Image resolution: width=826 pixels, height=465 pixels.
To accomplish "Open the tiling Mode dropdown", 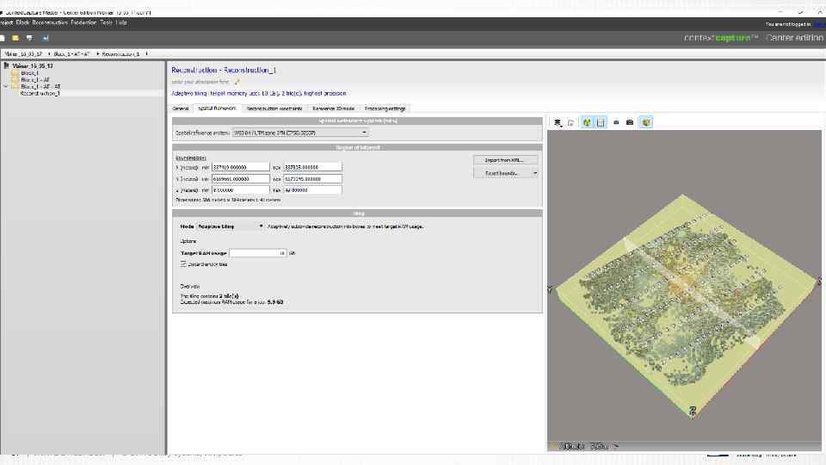I will click(x=231, y=226).
